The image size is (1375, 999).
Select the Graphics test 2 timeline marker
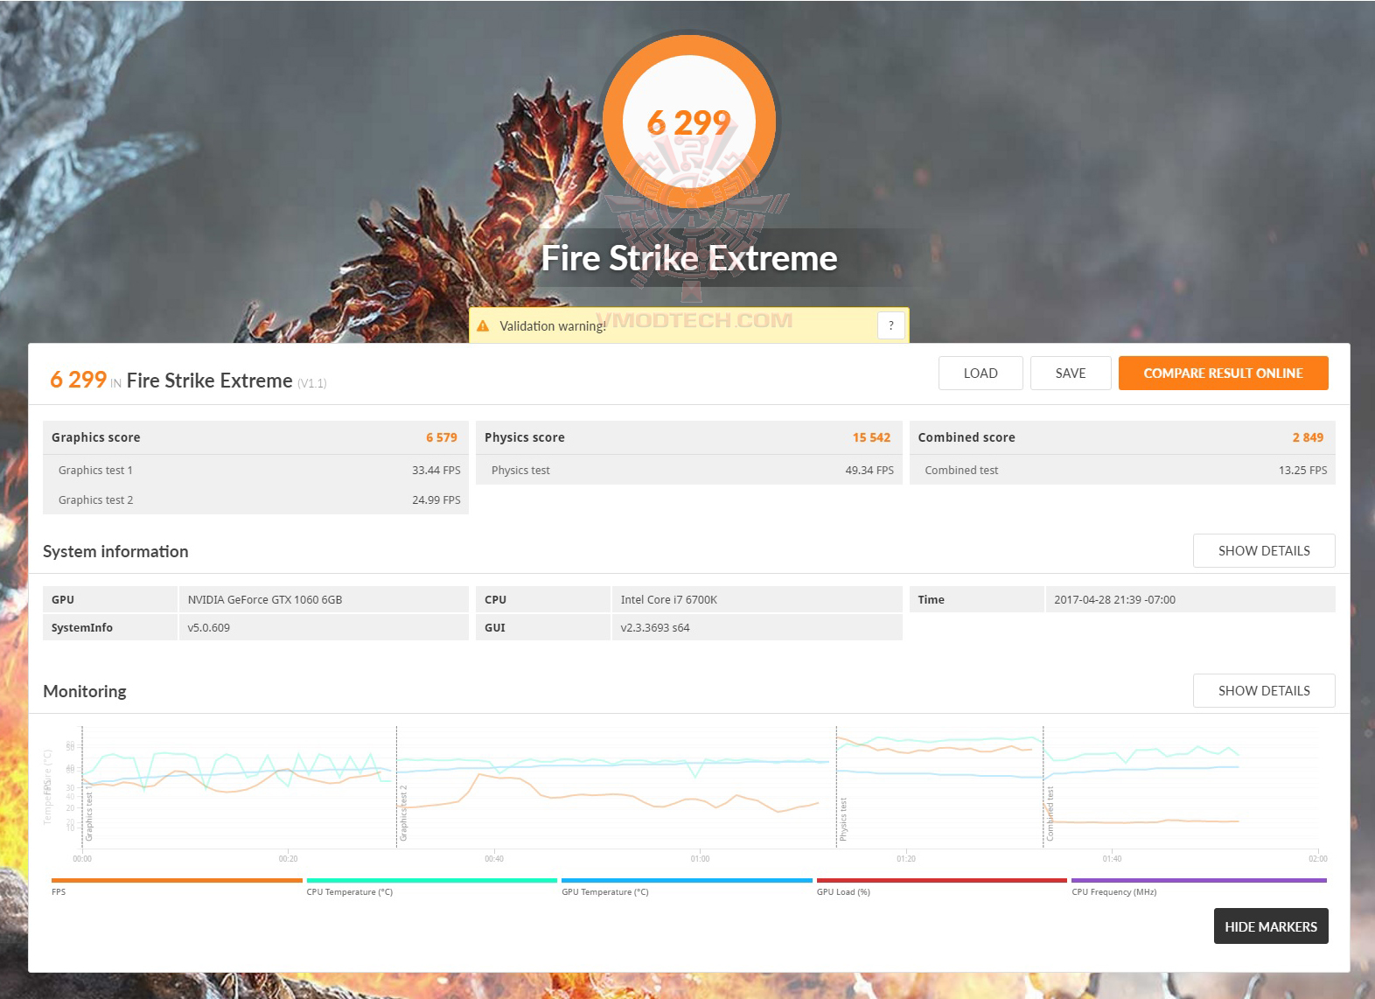pyautogui.click(x=403, y=813)
